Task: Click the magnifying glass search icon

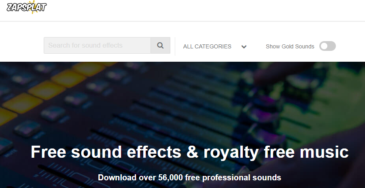Action: (x=160, y=45)
